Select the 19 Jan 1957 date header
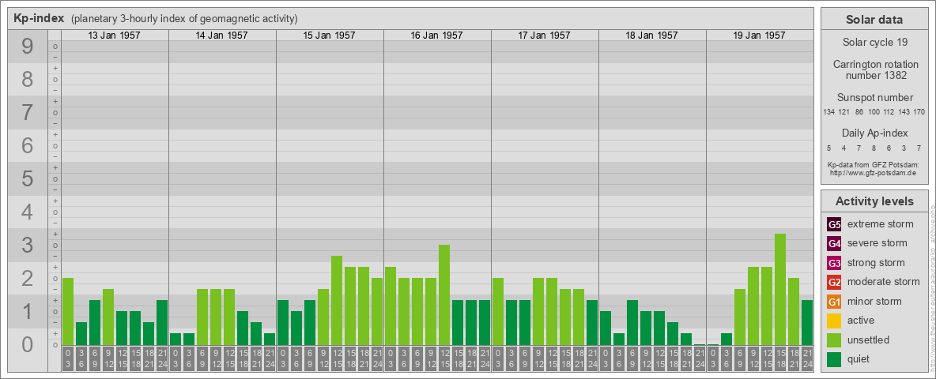 [759, 36]
